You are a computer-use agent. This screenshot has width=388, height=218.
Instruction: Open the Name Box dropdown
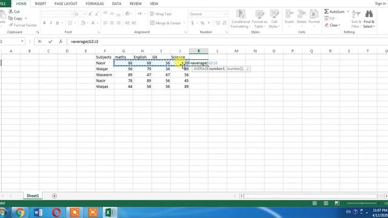pos(22,41)
